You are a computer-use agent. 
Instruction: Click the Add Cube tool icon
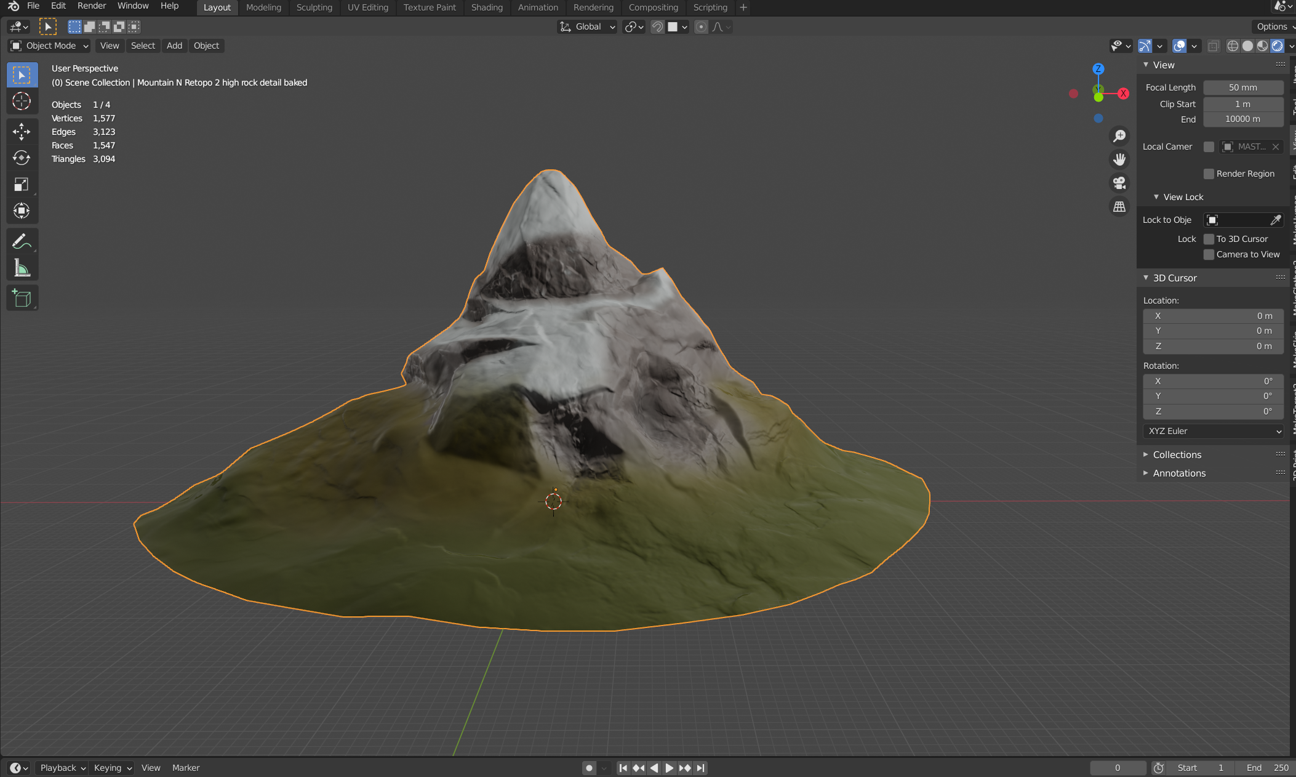tap(22, 299)
